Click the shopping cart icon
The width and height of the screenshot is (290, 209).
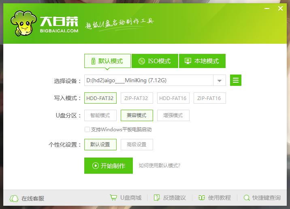[113, 197]
